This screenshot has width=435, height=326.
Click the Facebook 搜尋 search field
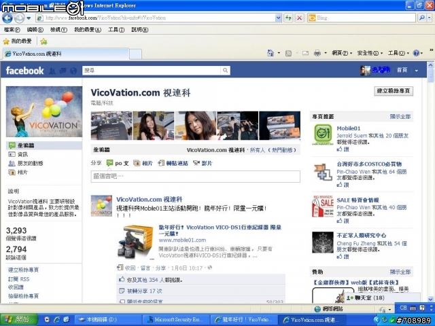(x=152, y=71)
